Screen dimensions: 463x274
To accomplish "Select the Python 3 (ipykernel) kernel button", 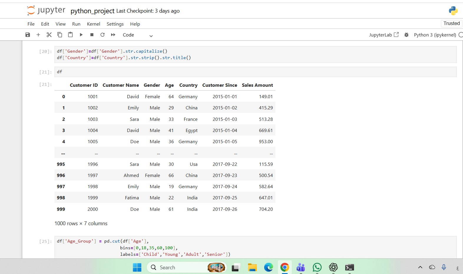I will [435, 35].
